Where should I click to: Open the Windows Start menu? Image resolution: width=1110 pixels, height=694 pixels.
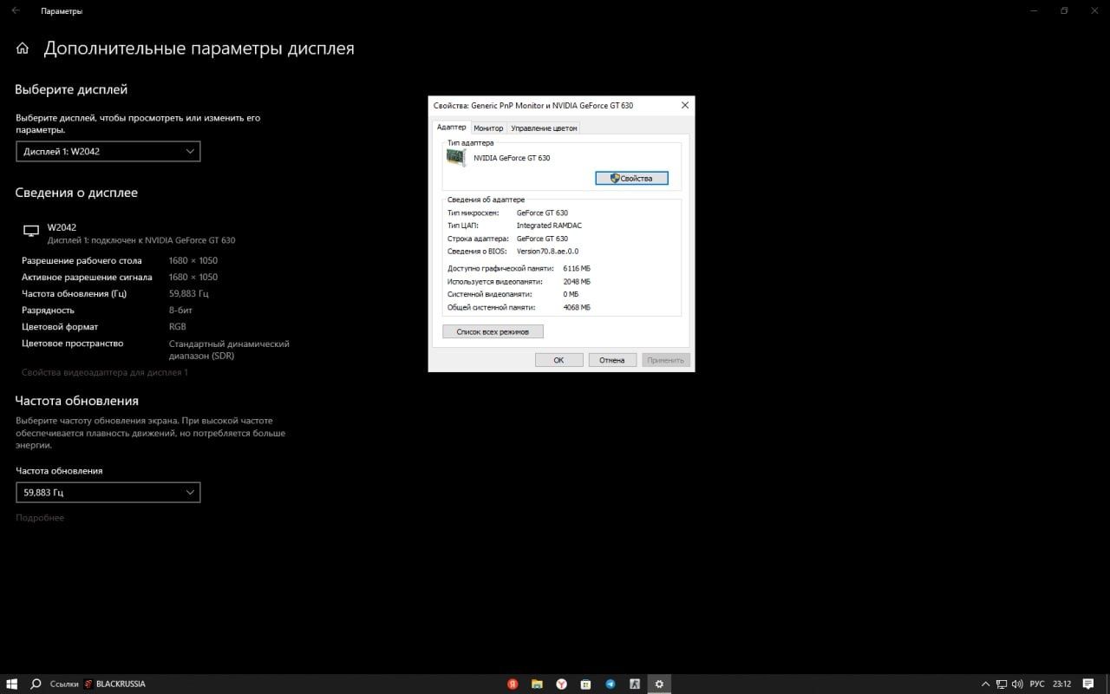(x=12, y=684)
